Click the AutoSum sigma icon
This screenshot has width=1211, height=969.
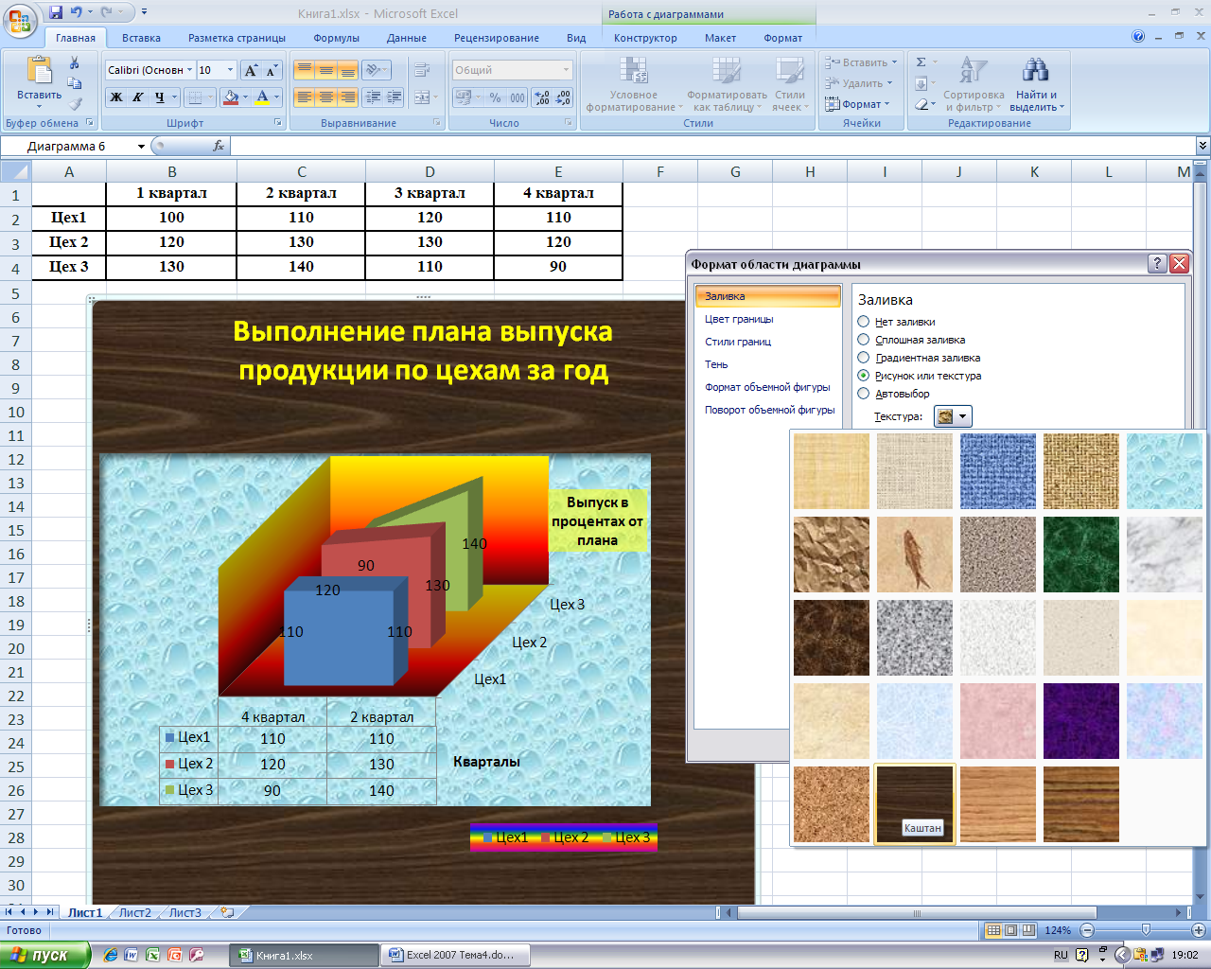(921, 62)
